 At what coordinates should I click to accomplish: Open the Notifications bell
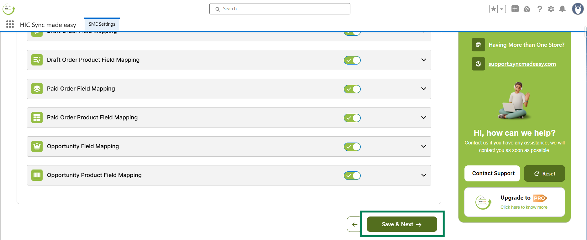click(563, 9)
